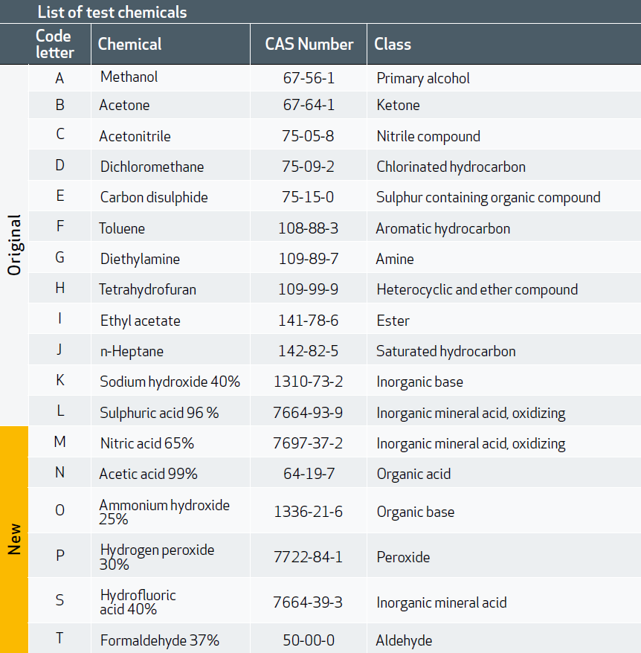Image resolution: width=641 pixels, height=653 pixels.
Task: Click CAS number 7722-84-1 for Hydrogen peroxide
Action: pyautogui.click(x=309, y=557)
